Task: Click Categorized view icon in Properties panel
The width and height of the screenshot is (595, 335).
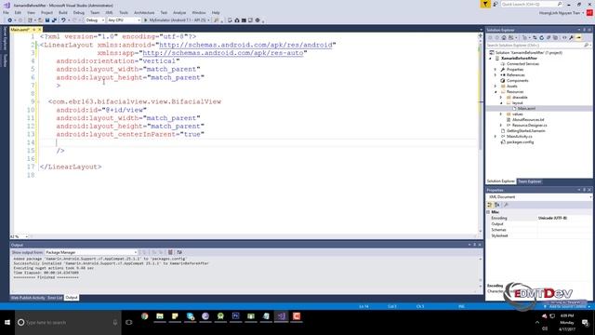Action: coord(490,205)
